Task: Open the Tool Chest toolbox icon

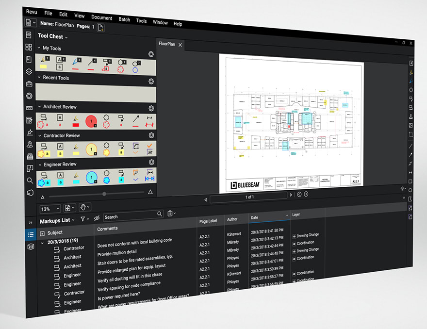Action: (29, 84)
